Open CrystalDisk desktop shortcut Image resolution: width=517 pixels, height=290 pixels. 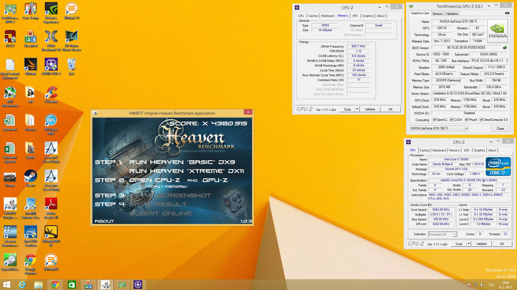click(10, 262)
